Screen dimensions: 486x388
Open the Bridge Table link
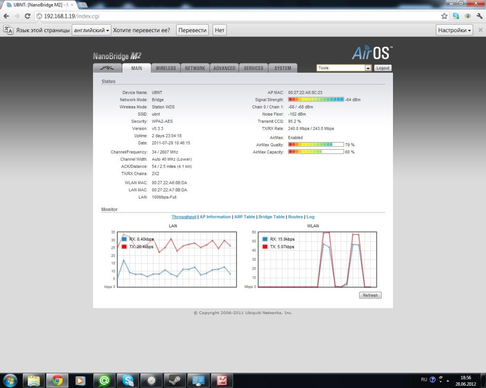[271, 217]
